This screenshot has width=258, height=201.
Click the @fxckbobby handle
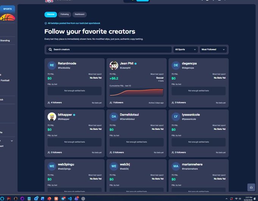point(64,68)
